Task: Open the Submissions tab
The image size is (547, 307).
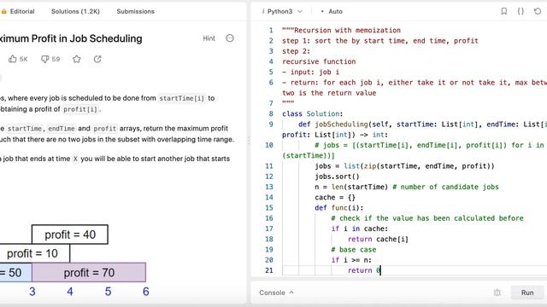Action: [x=135, y=11]
